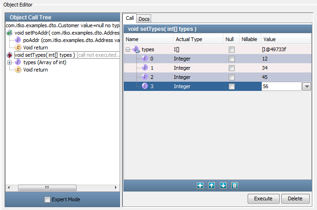Screen dimensions: 317x210
Task: Click the value cell showing 45
Action: coord(287,77)
